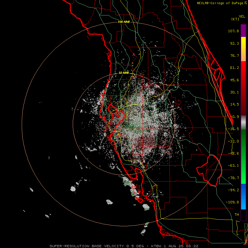Click the TH legend label

pyautogui.click(x=237, y=215)
